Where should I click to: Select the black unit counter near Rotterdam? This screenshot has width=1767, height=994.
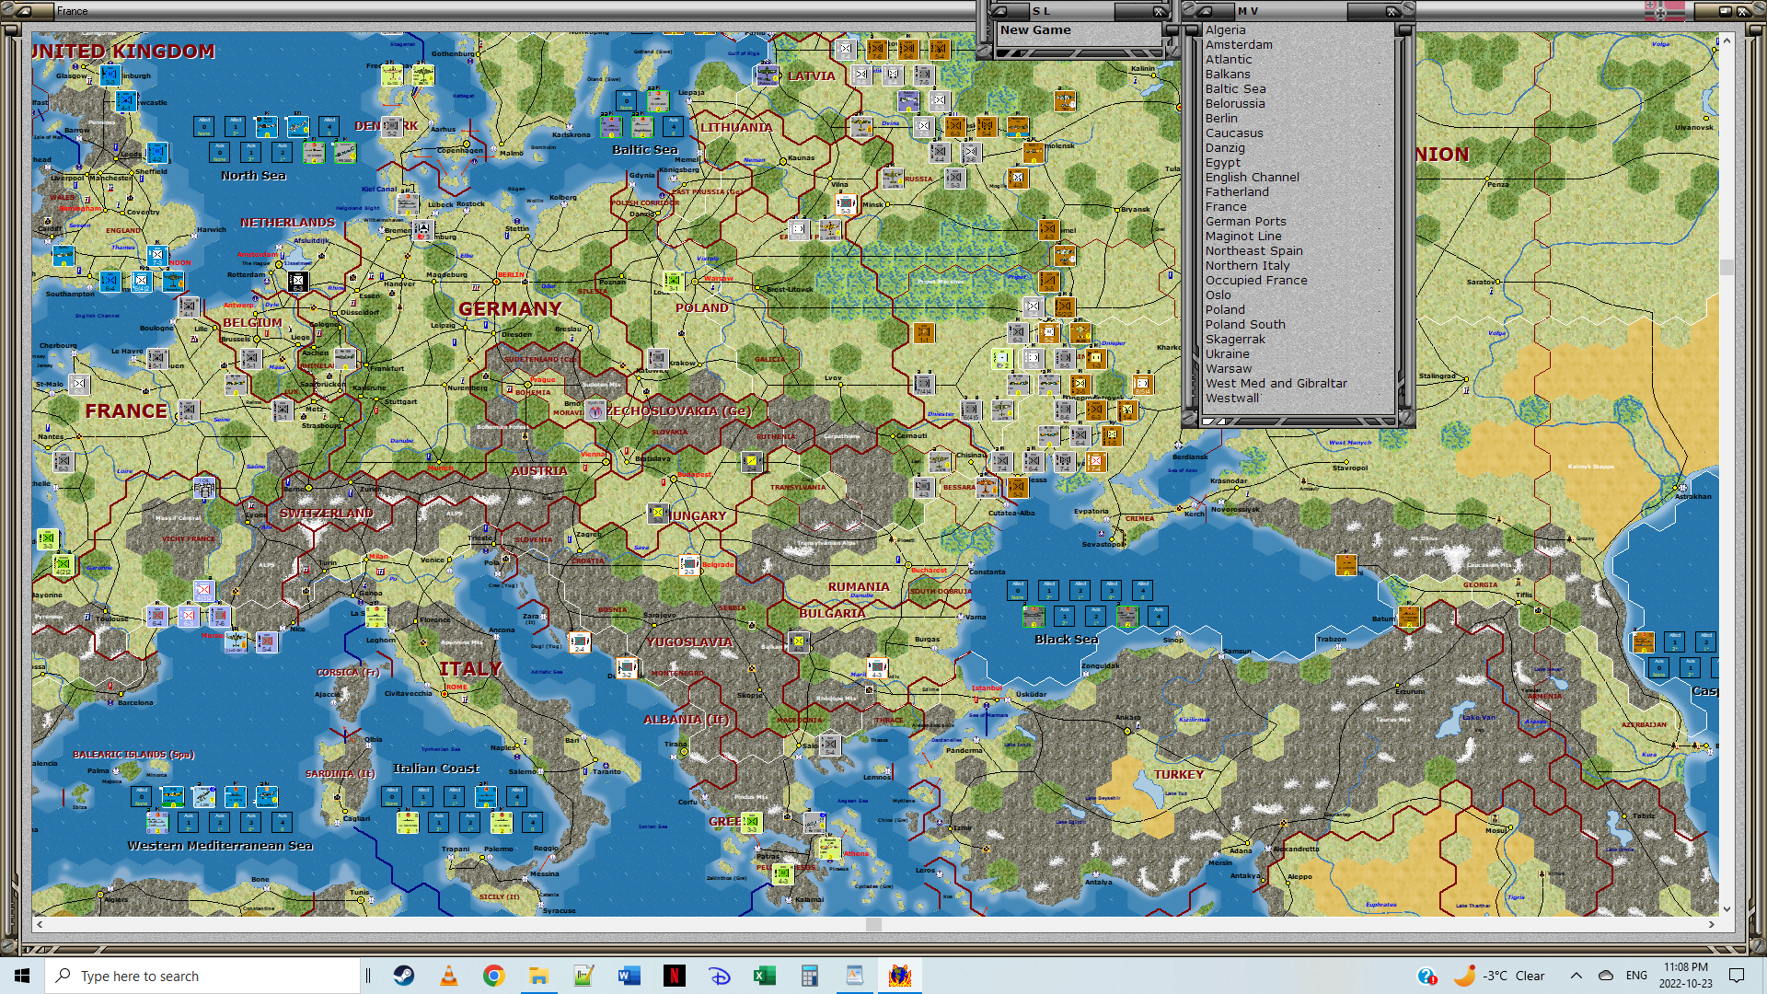(x=297, y=283)
